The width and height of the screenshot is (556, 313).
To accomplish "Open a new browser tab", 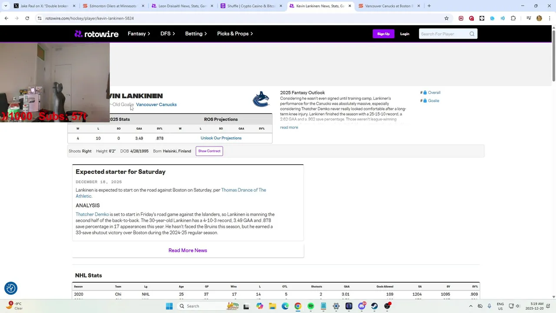I will click(429, 6).
